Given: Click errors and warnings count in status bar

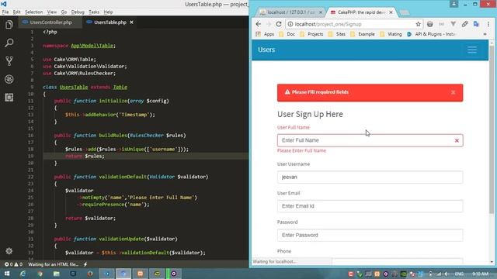Looking at the screenshot, I should click(13, 264).
